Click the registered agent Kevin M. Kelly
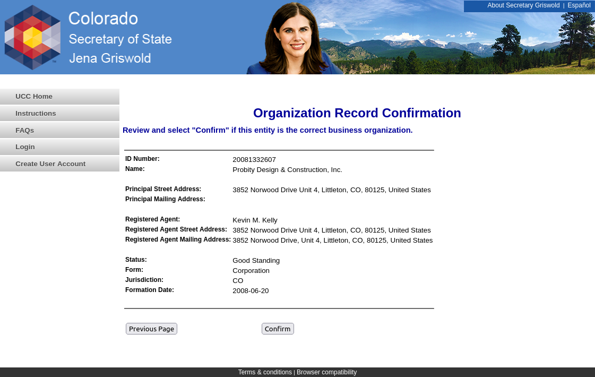 255,220
